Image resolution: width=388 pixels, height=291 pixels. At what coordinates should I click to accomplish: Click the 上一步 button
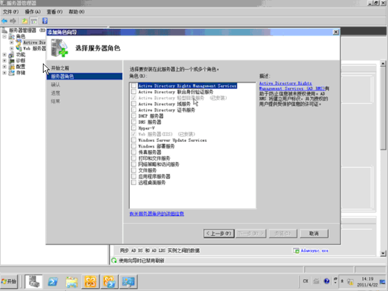click(219, 234)
